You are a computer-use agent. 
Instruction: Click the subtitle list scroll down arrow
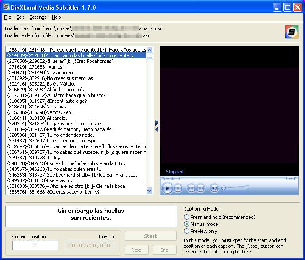coord(150,191)
